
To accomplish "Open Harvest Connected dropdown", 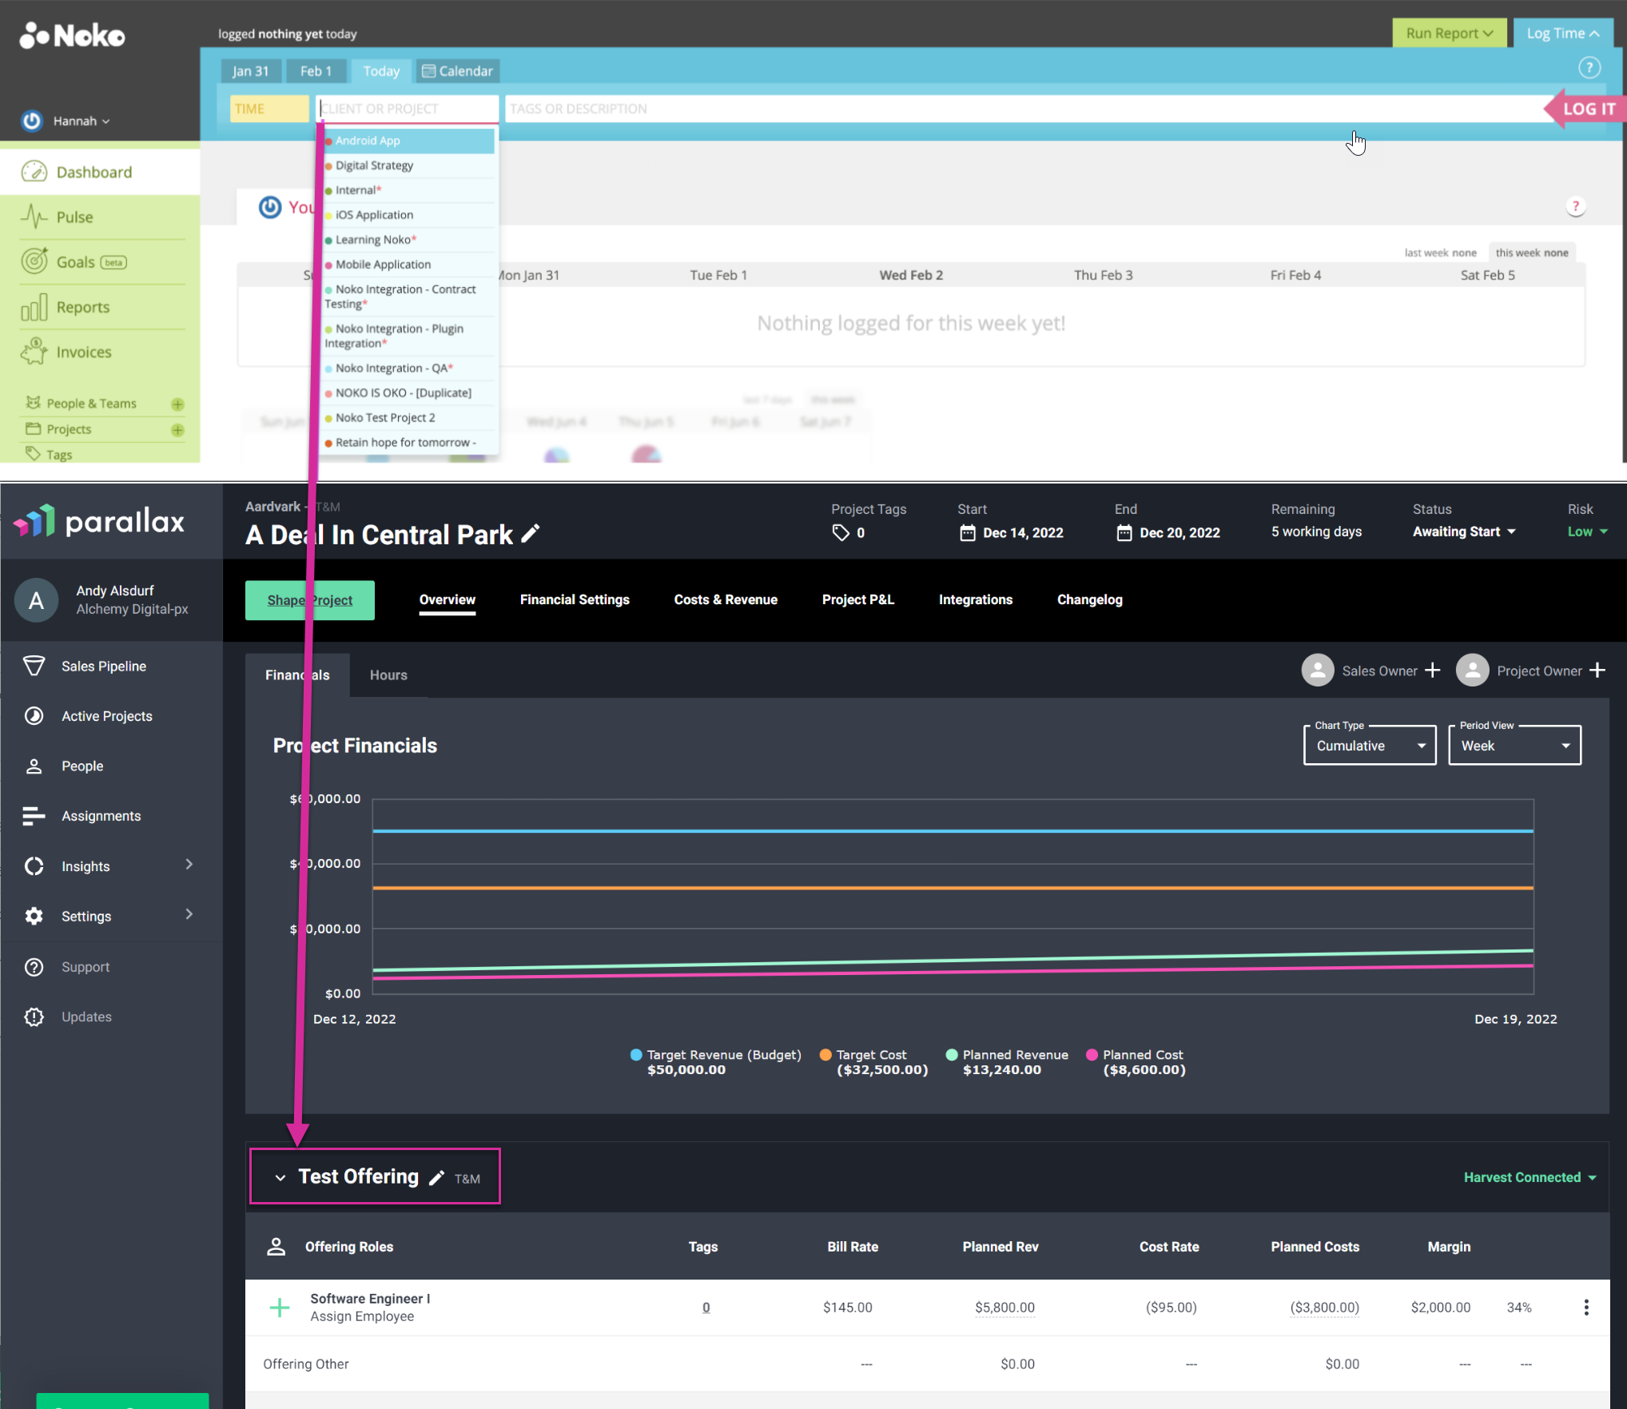I will point(1530,1177).
